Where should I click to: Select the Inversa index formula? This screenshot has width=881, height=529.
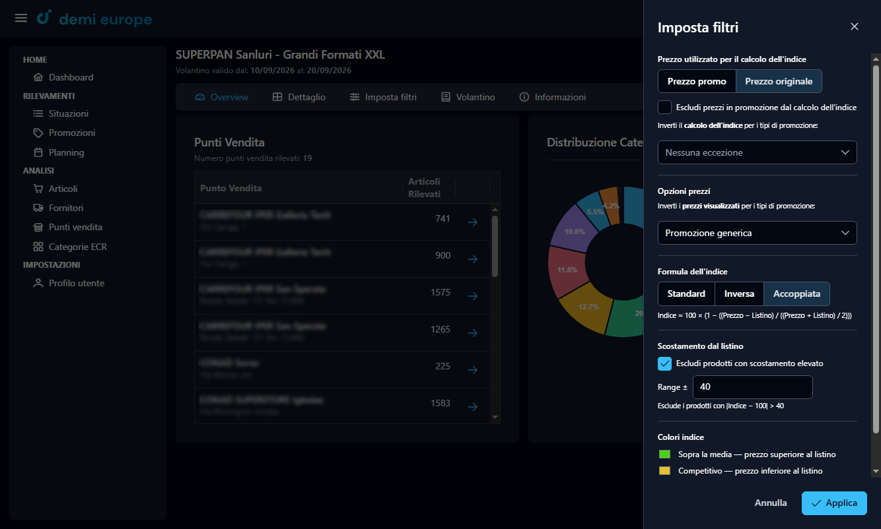pyautogui.click(x=739, y=294)
